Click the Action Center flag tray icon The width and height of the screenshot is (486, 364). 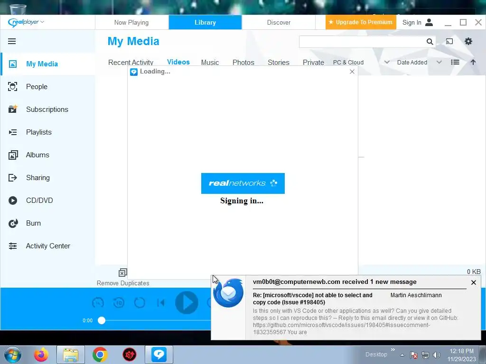413,355
